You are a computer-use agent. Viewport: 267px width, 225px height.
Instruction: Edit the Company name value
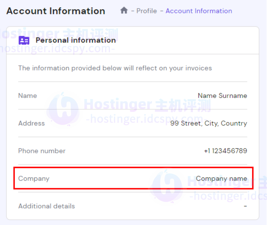pos(221,178)
